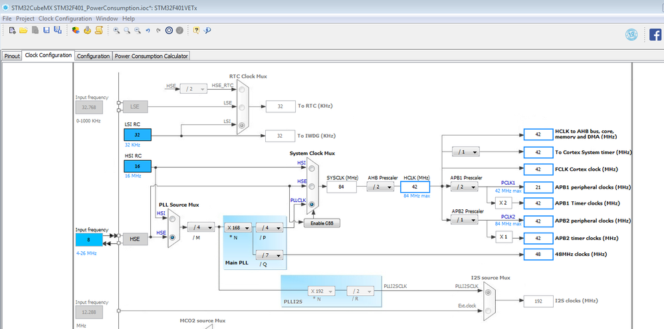Select HSI in System Clock Mux
Image resolution: width=664 pixels, height=329 pixels.
click(312, 169)
